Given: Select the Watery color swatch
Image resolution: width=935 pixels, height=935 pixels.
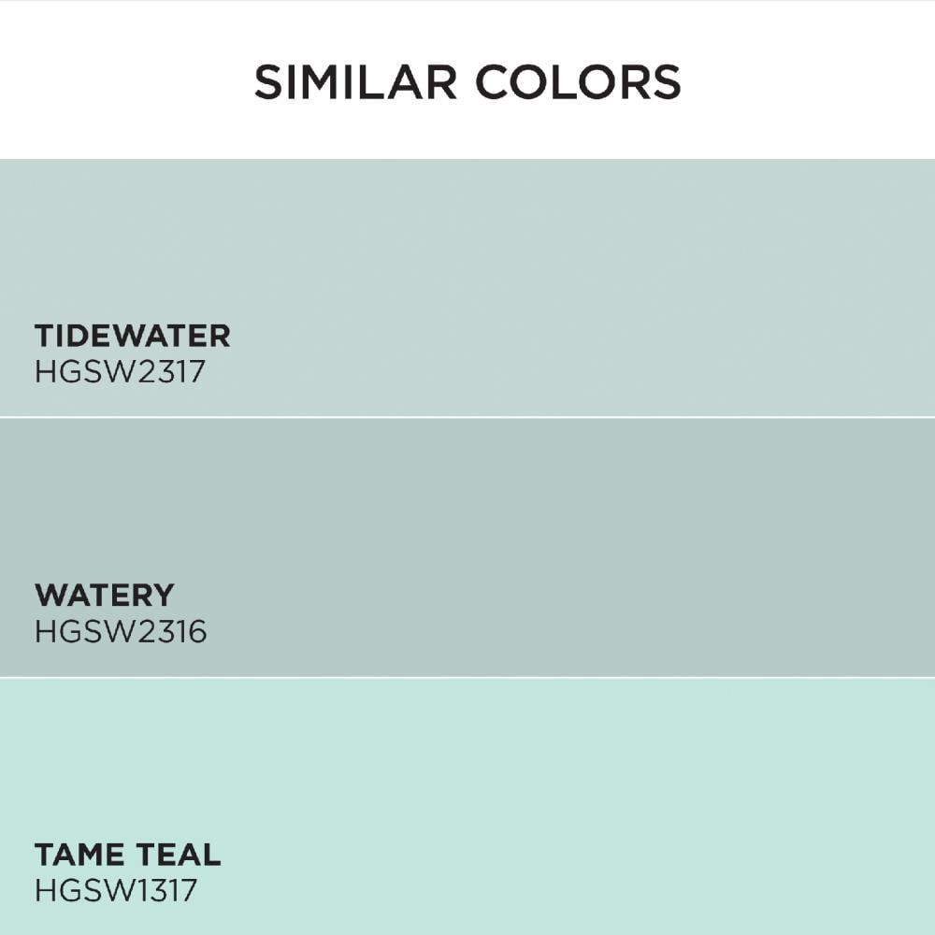Looking at the screenshot, I should click(x=467, y=547).
